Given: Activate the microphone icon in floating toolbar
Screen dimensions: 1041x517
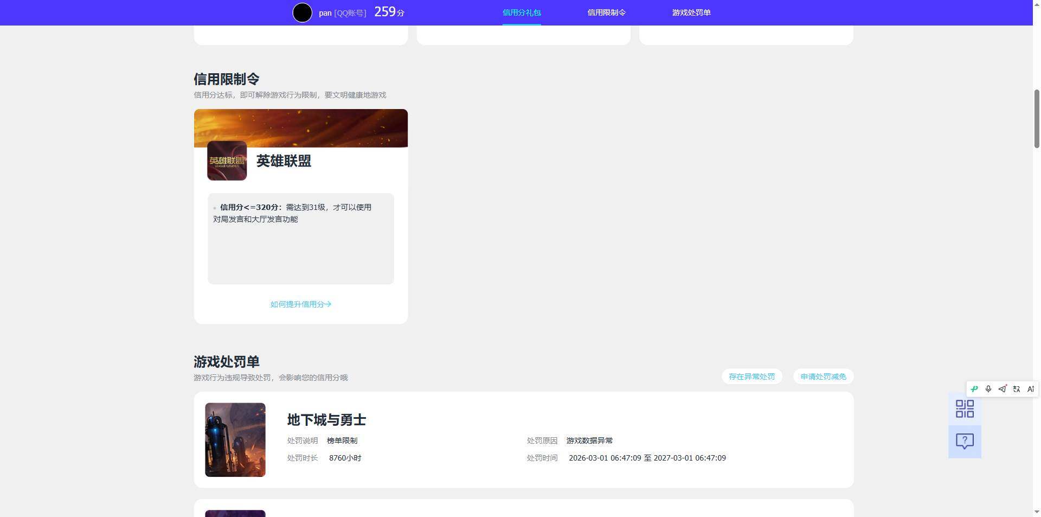Looking at the screenshot, I should click(x=988, y=389).
